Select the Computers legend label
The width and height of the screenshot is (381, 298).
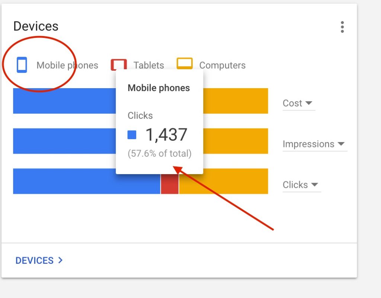pyautogui.click(x=222, y=65)
